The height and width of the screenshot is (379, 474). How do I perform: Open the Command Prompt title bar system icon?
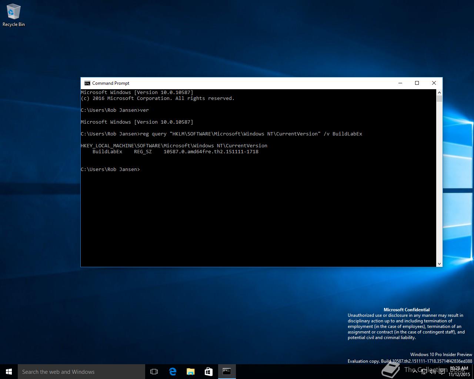click(x=87, y=83)
